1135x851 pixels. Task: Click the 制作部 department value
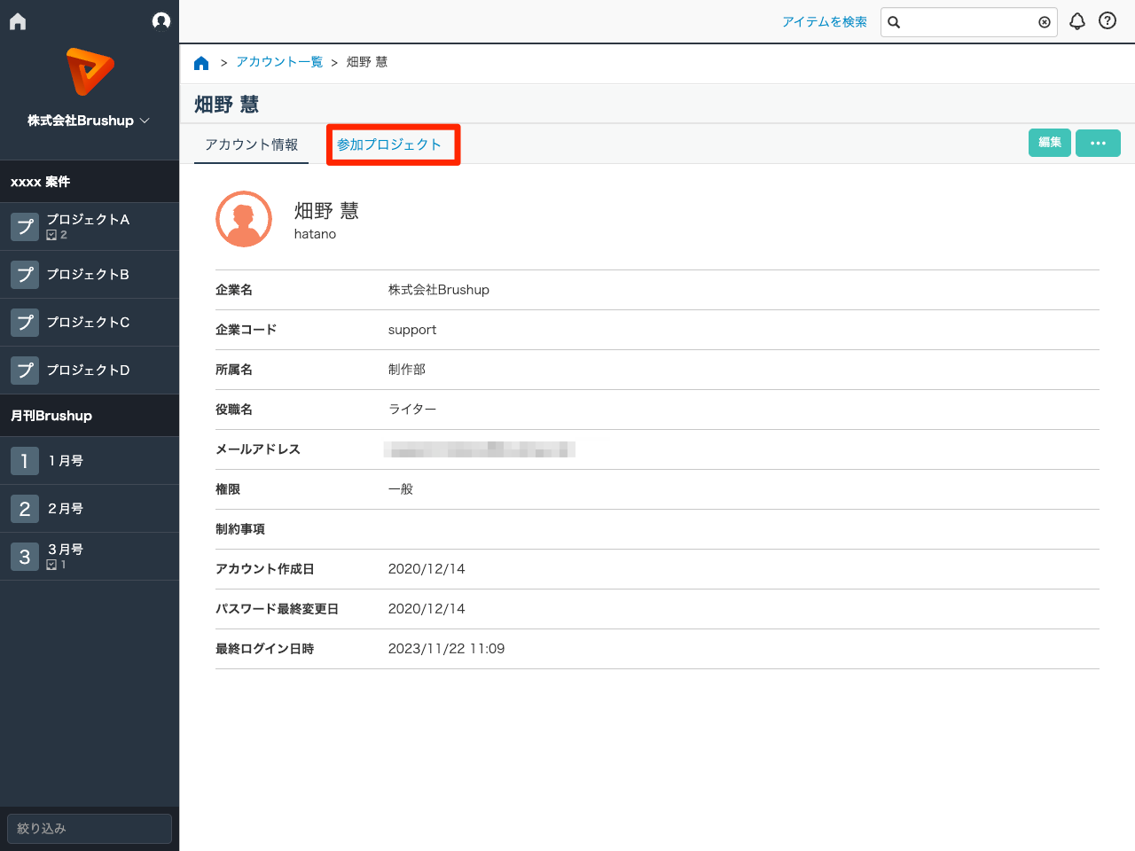(407, 370)
